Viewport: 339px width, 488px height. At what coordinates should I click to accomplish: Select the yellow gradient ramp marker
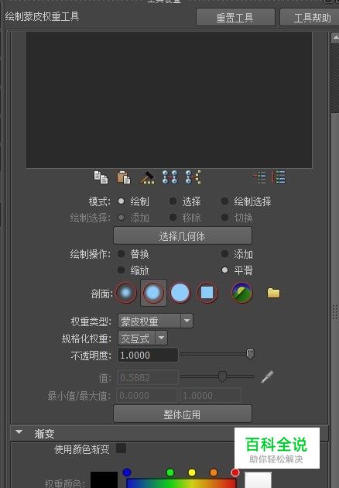192,473
